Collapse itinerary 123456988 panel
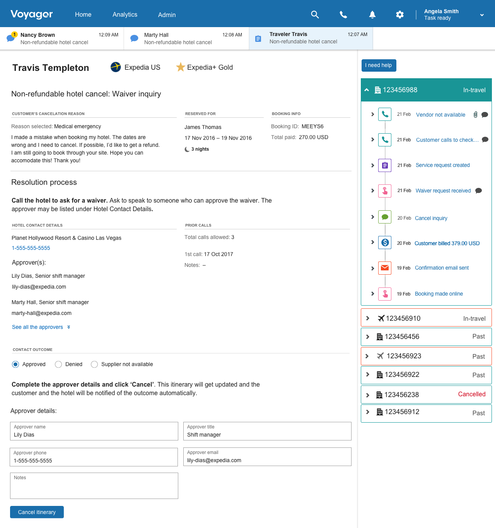Viewport: 495px width, 528px height. point(367,90)
